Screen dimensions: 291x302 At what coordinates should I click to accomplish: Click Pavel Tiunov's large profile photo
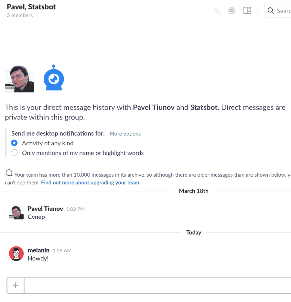(19, 78)
